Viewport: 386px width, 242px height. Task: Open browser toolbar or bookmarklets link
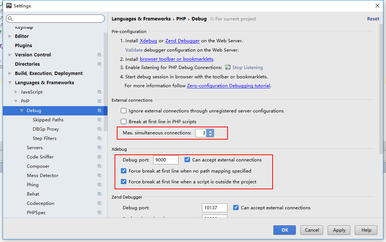177,59
